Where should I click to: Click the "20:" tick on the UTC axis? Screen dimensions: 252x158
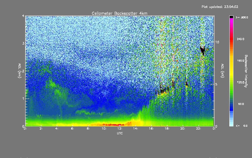coord(183,129)
